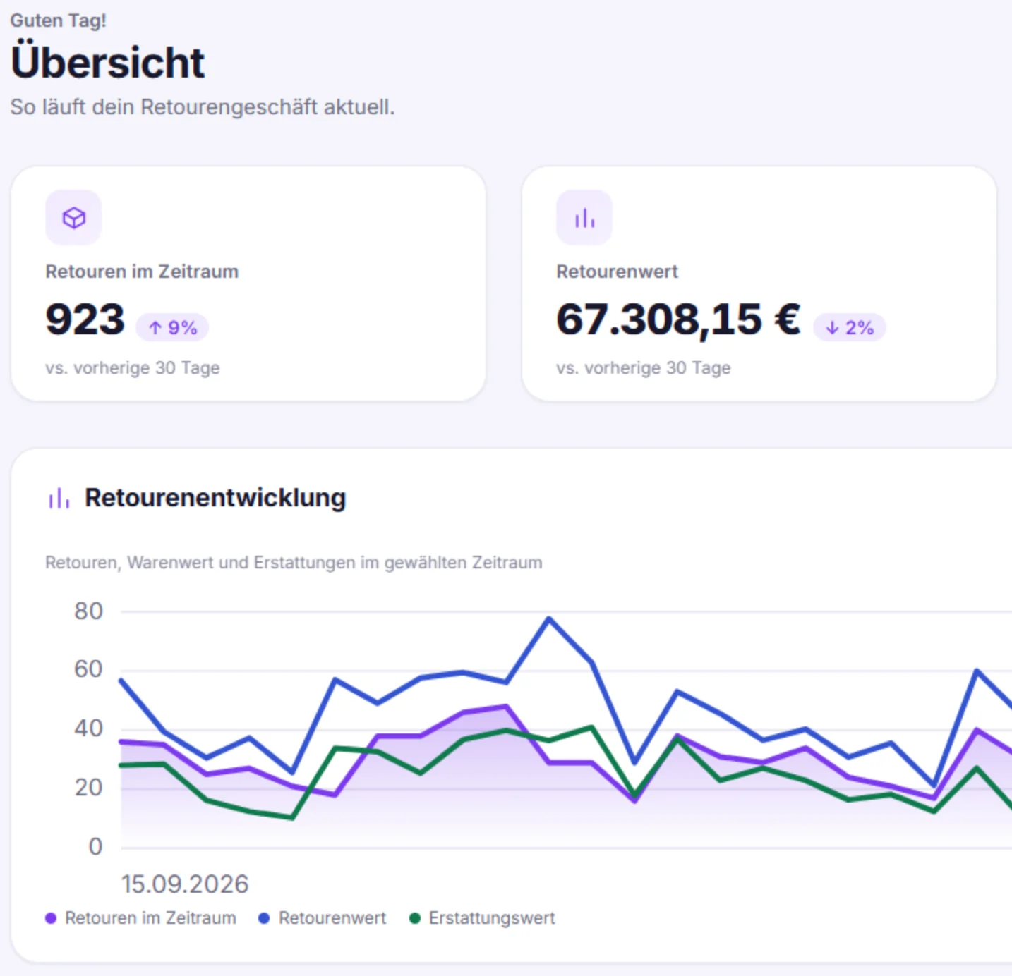Click the package box icon in Retouren card
The height and width of the screenshot is (976, 1012).
pos(73,218)
